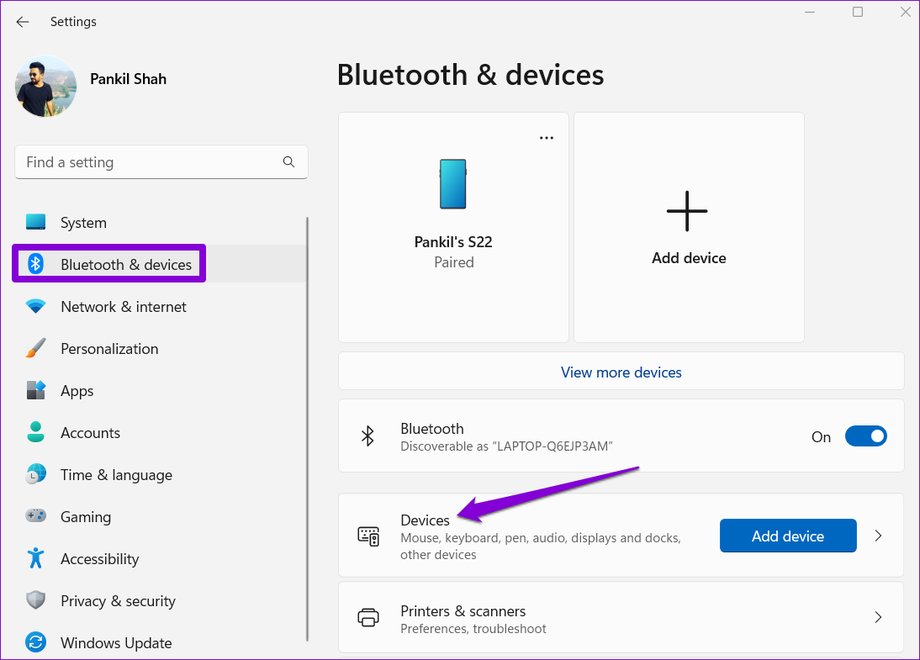Open Accounts in the sidebar
The width and height of the screenshot is (920, 660).
click(90, 433)
